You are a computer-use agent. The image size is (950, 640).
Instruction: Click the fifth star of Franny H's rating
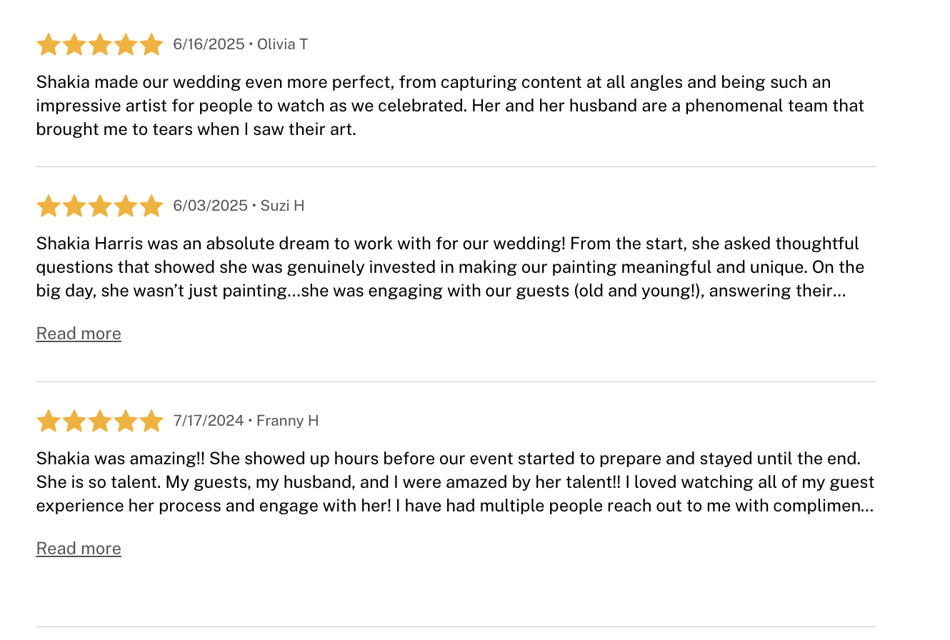pyautogui.click(x=151, y=421)
